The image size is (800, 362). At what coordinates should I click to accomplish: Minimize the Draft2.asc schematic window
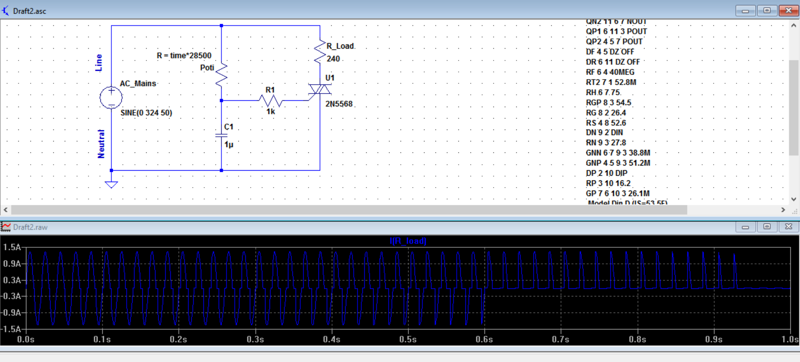click(x=745, y=11)
